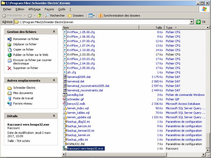This screenshot has height=158, width=211.
Task: Select the schneider.gif file icon
Action: (x=65, y=99)
